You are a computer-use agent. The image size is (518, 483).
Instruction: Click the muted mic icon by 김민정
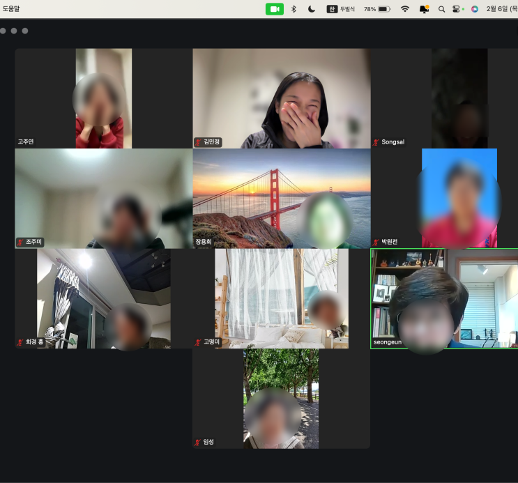[198, 142]
